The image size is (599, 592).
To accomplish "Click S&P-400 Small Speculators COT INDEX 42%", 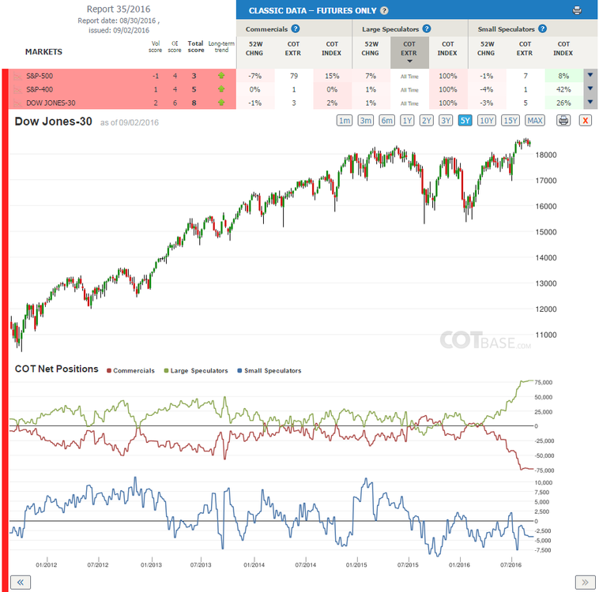I will pyautogui.click(x=564, y=89).
